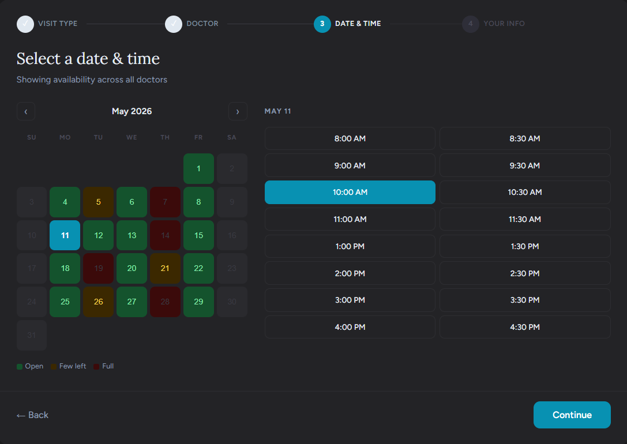Click the green Open legend swatch
This screenshot has width=627, height=444.
click(x=20, y=366)
